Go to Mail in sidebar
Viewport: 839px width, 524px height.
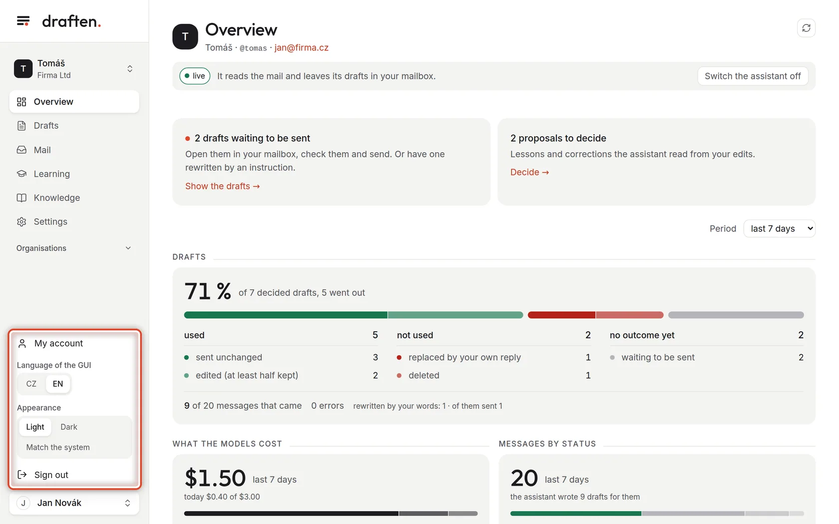74,150
